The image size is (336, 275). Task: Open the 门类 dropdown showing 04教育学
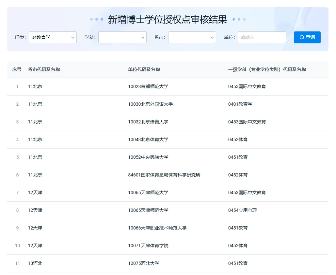click(53, 37)
